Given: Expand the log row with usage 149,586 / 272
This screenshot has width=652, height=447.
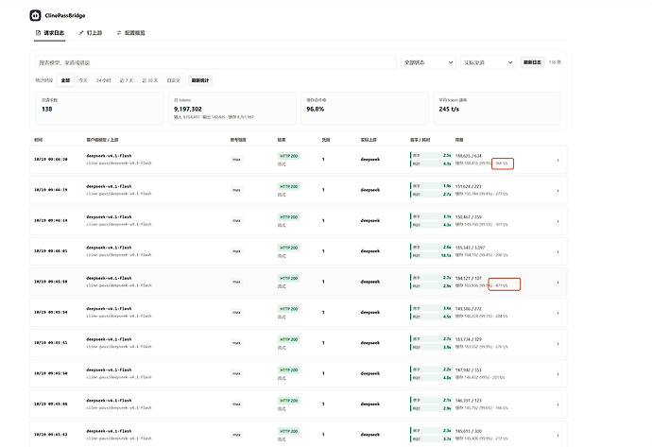Looking at the screenshot, I should coord(558,313).
